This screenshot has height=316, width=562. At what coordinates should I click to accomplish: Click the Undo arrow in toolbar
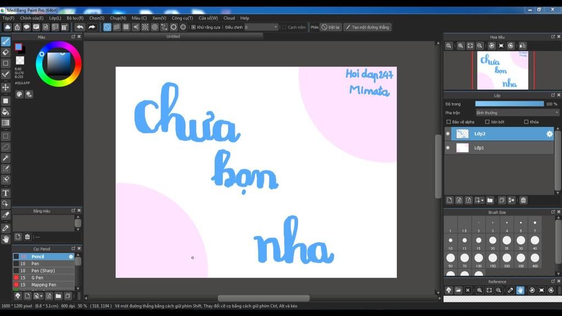(80, 27)
